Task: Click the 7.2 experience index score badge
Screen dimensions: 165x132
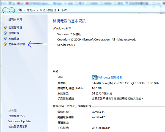Action: tap(95, 78)
